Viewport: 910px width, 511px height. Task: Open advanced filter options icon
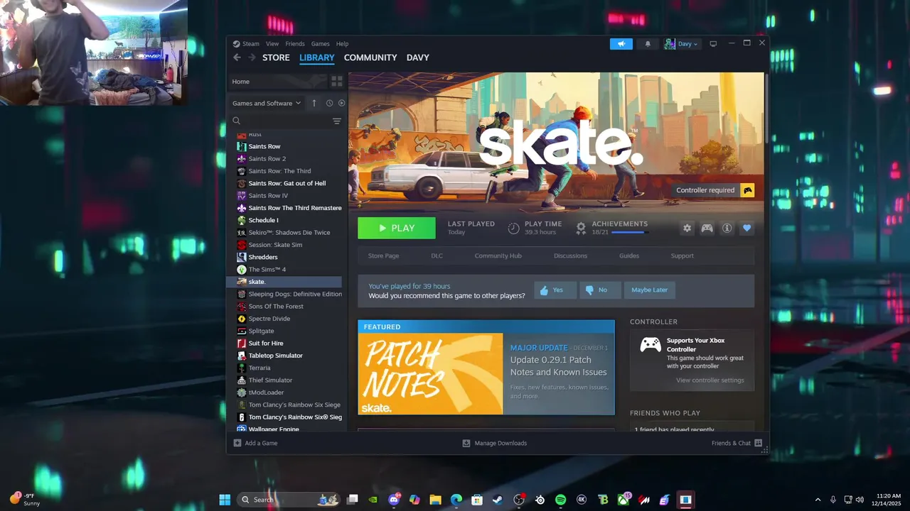click(337, 121)
